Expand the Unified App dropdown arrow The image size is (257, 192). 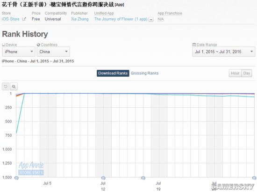[x=151, y=20]
